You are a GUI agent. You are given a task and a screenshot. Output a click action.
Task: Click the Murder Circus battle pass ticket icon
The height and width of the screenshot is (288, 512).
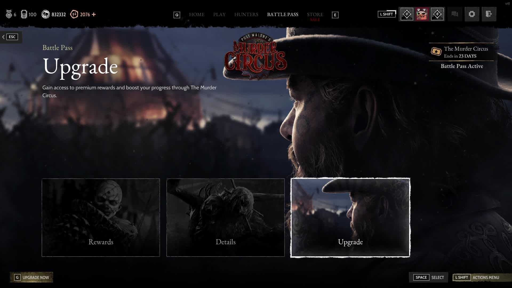click(x=436, y=51)
